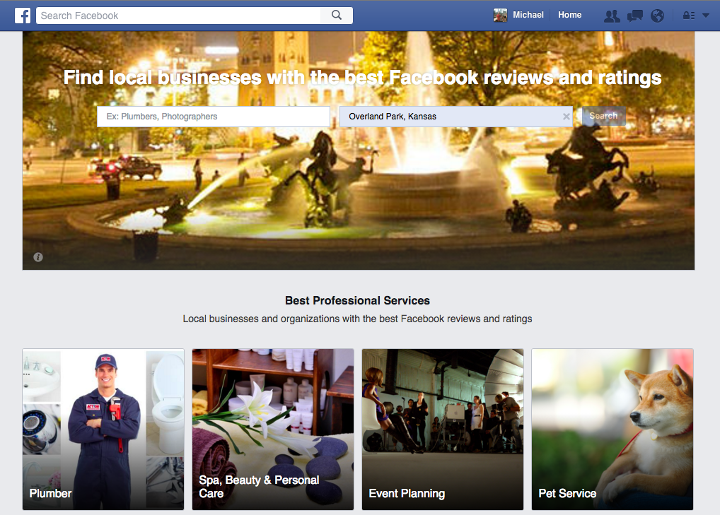This screenshot has height=515, width=720.
Task: Click the blue Search button
Action: click(x=603, y=116)
